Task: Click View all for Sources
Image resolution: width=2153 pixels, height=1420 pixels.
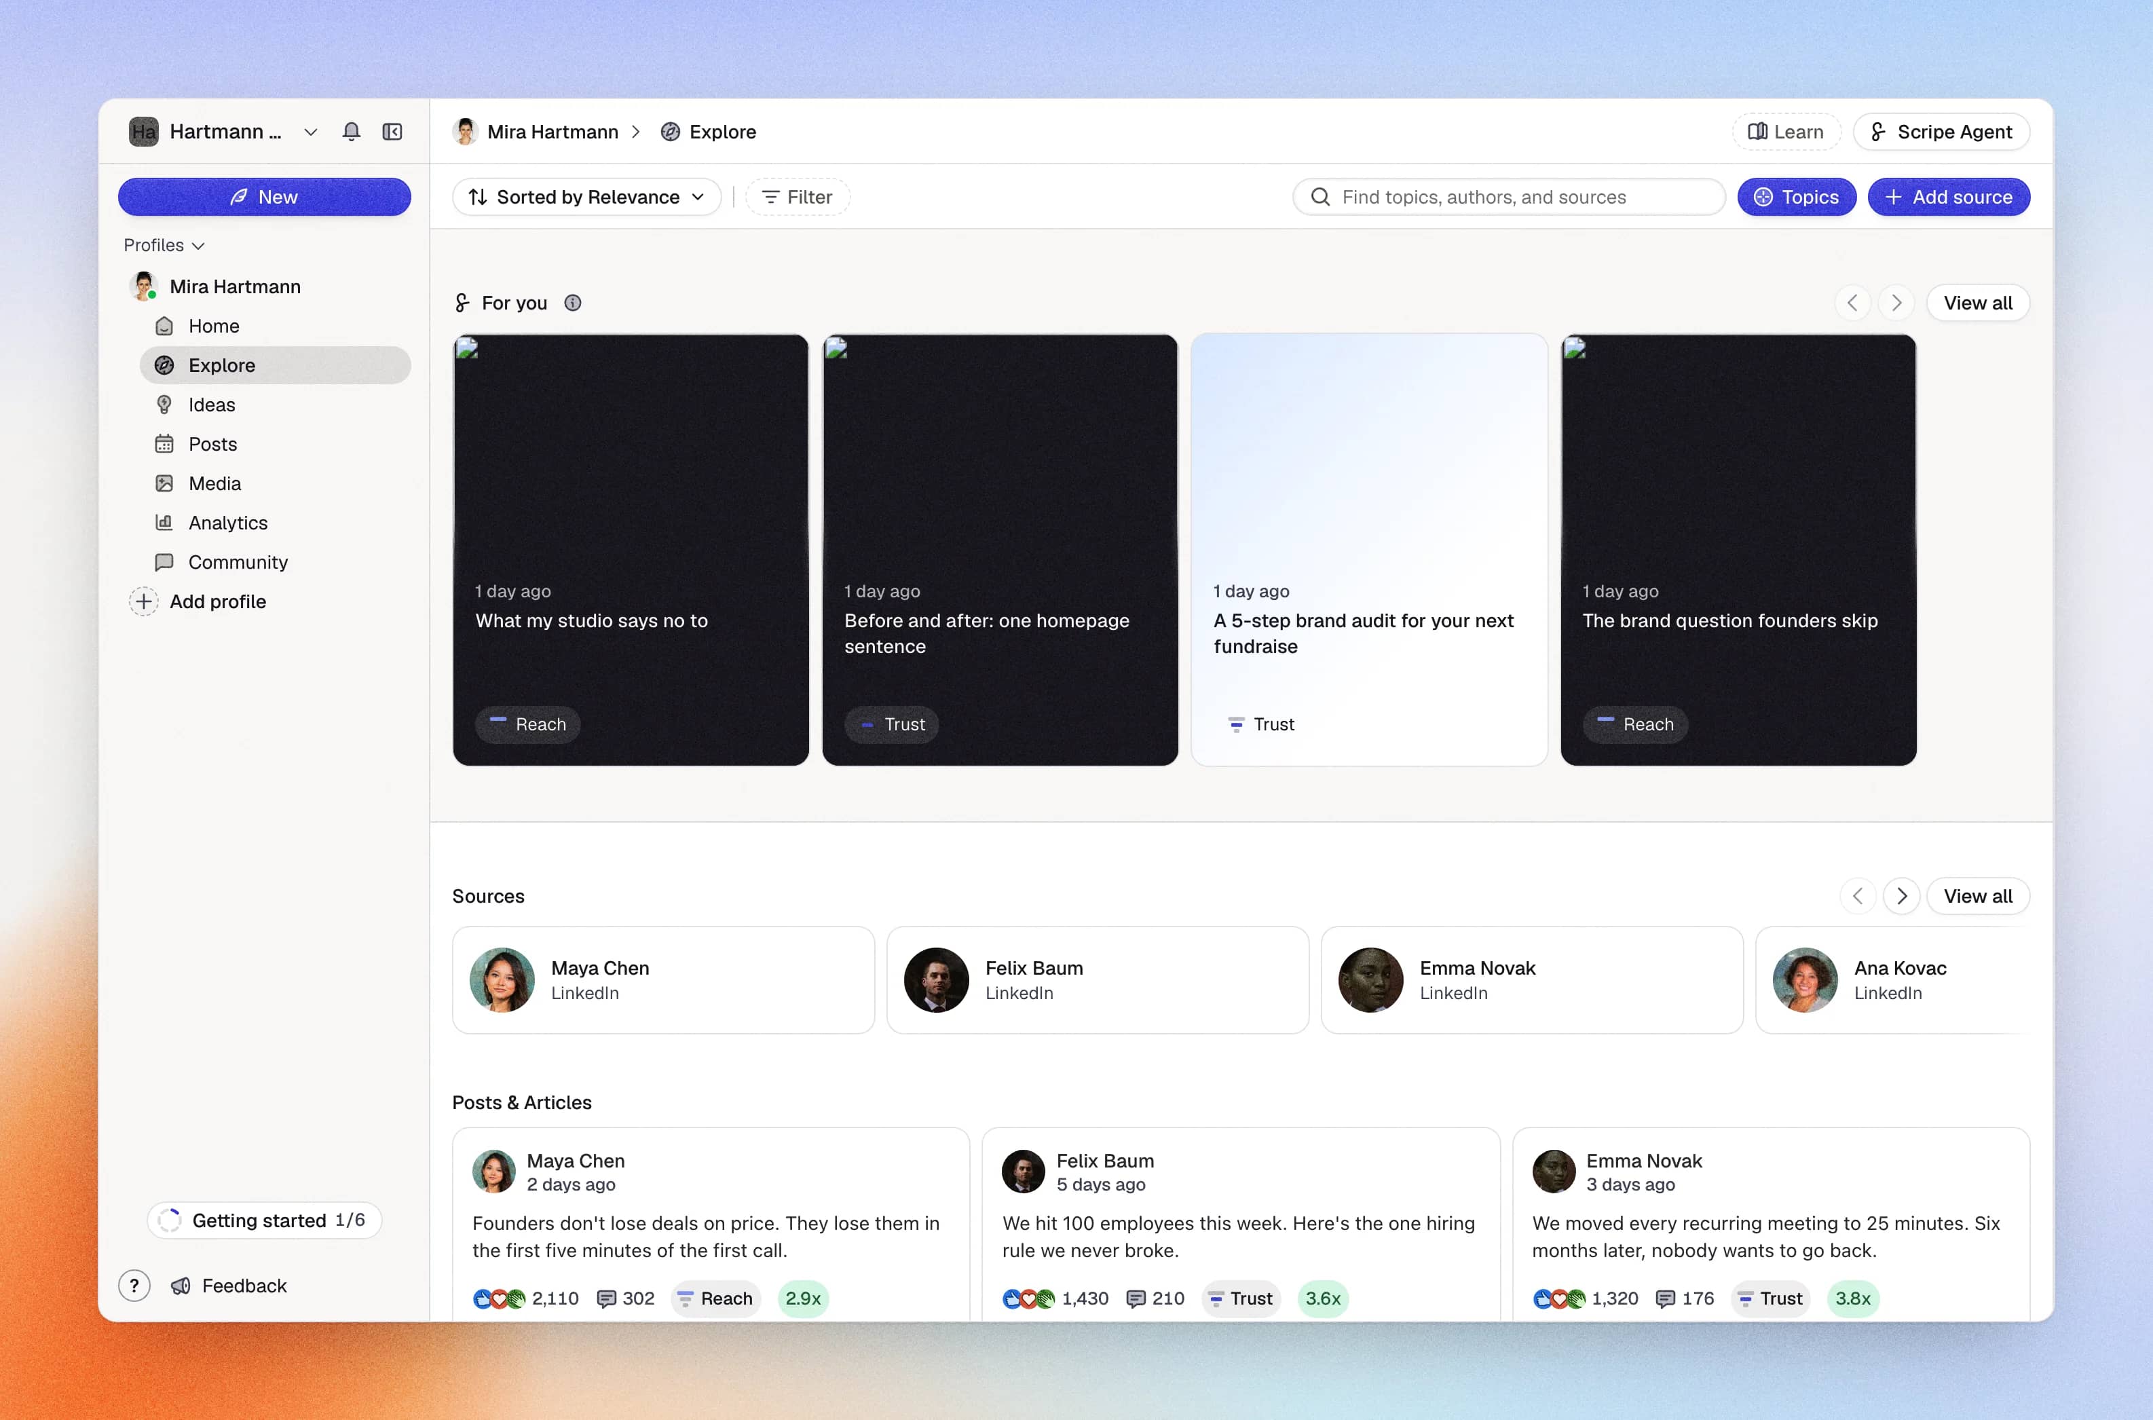Action: tap(1979, 896)
